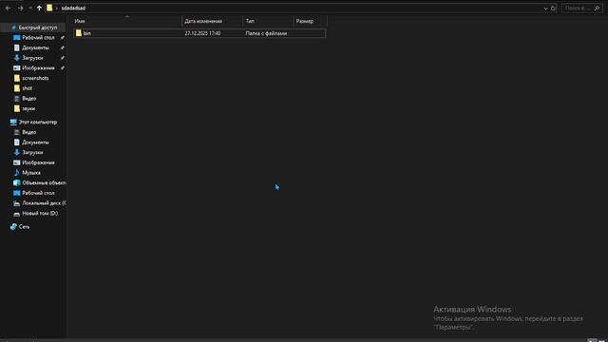Open Видео under Этот компьютер

click(28, 132)
